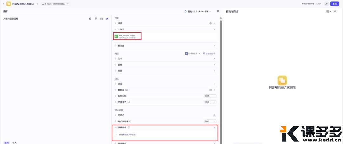The height and width of the screenshot is (144, 343).
Task: Open the 豆包·1.5·Pro·32k model selector
Action: click(x=198, y=11)
